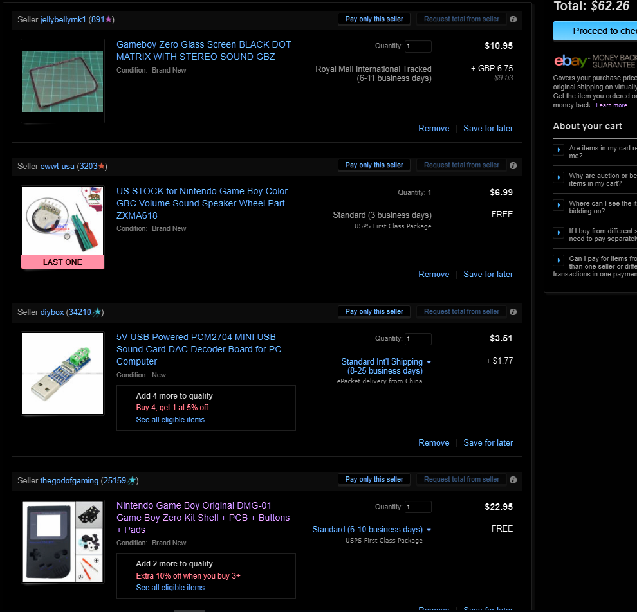See all eligible items for diybox offer

pos(171,420)
